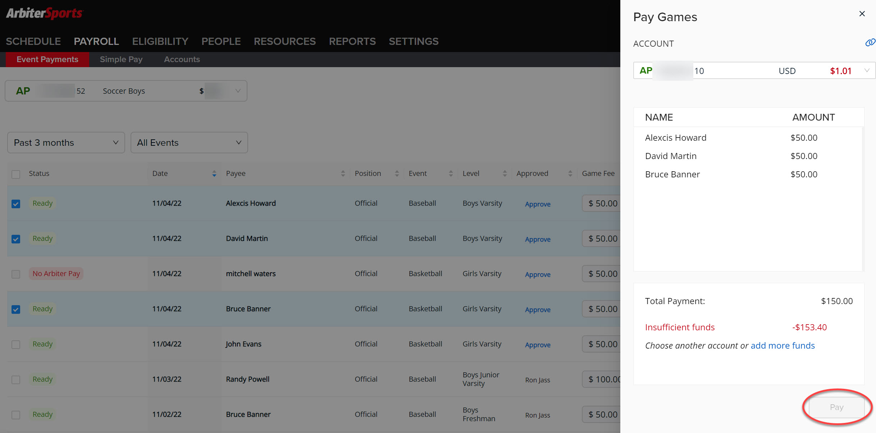This screenshot has height=433, width=876.
Task: Click Boys Junior Varsity level cell
Action: pos(481,379)
